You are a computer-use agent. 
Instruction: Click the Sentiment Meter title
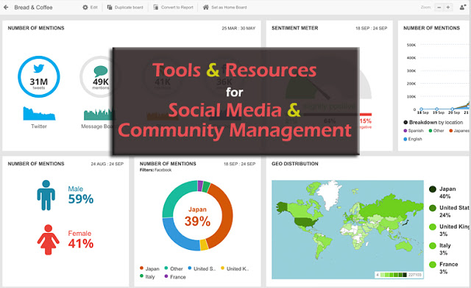[294, 28]
